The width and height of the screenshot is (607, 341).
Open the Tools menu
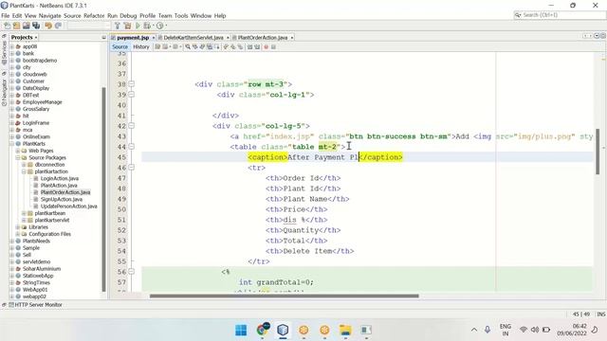click(x=181, y=15)
